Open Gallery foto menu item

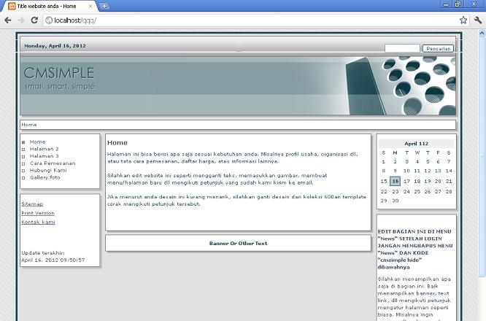(45, 177)
